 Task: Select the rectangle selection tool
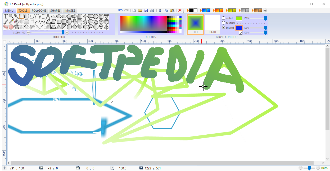[21, 16]
